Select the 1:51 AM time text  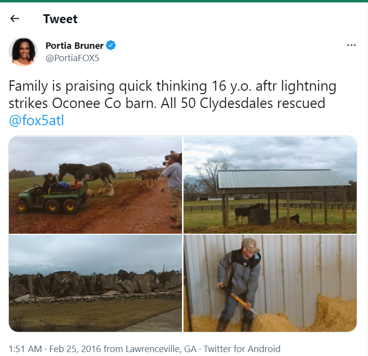[25, 349]
